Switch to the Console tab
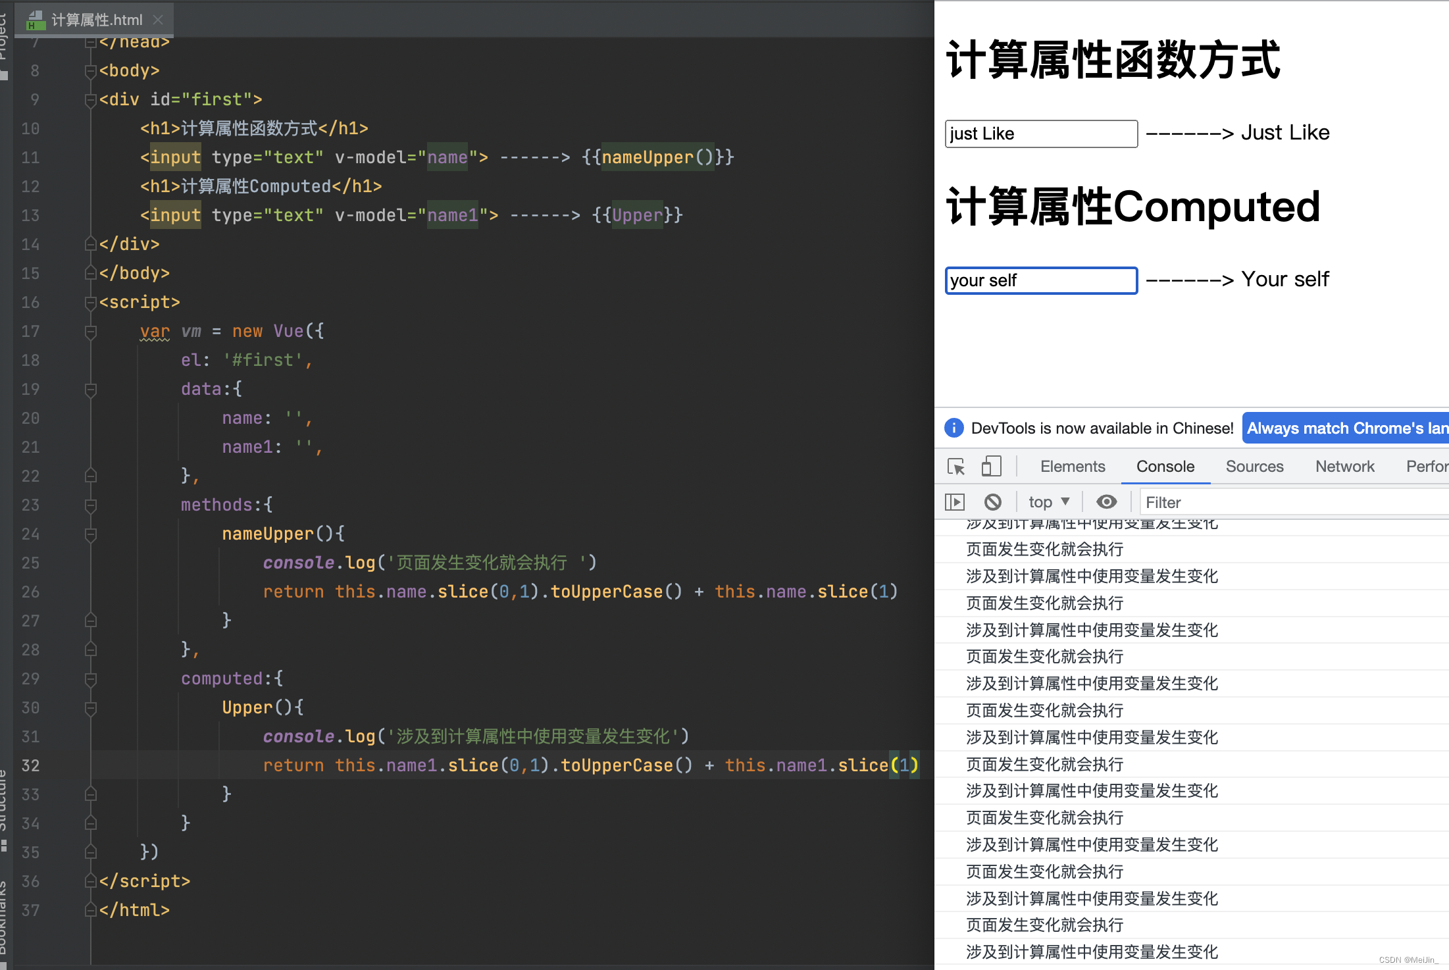1449x970 pixels. tap(1167, 465)
